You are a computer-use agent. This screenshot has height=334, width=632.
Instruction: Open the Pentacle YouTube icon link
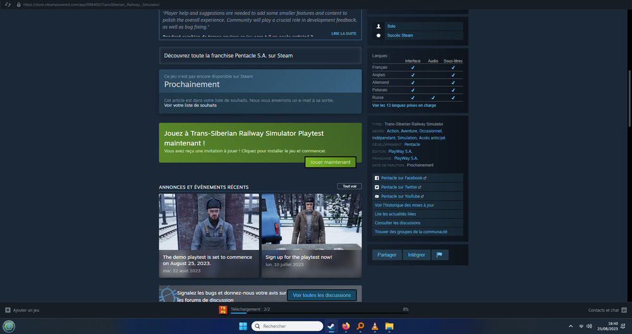pos(377,196)
